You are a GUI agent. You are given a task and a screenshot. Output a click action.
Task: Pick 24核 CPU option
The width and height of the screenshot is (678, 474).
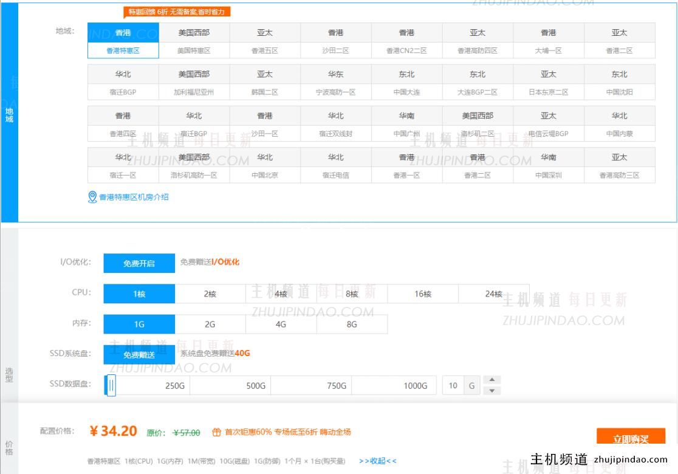494,294
